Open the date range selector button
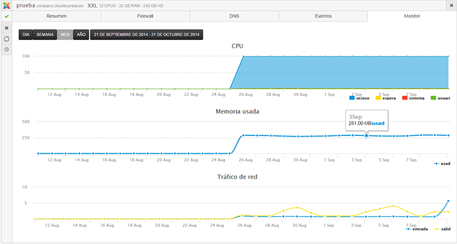The height and width of the screenshot is (244, 457). [x=147, y=35]
